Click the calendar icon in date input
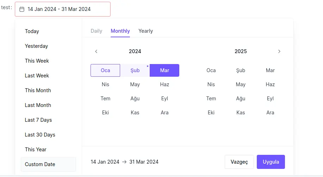323x177 pixels. tap(22, 9)
